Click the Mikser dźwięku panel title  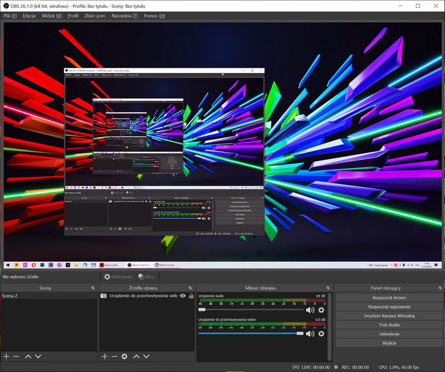coord(260,288)
